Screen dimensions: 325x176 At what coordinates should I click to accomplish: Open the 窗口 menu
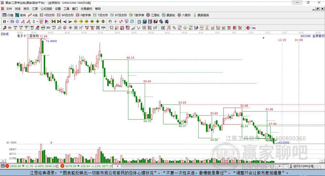[x=75, y=9]
